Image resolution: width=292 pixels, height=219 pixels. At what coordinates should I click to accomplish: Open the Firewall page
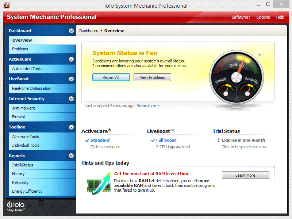(42, 117)
